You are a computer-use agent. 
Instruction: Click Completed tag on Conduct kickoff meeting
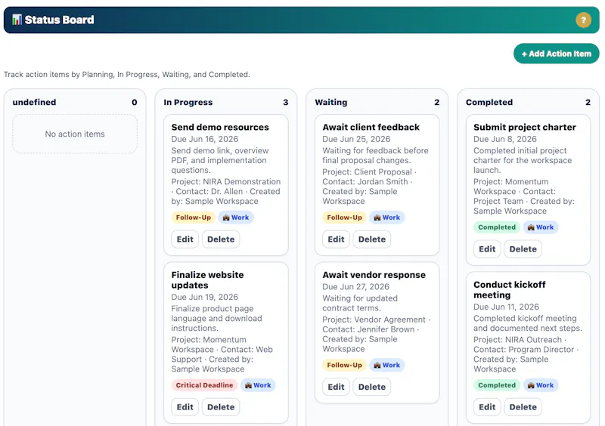[497, 385]
